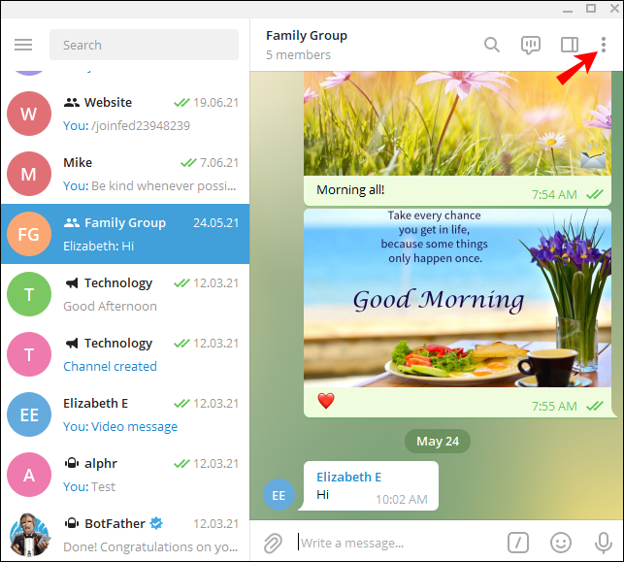Image resolution: width=624 pixels, height=562 pixels.
Task: Open the chat with Mike
Action: (x=125, y=174)
